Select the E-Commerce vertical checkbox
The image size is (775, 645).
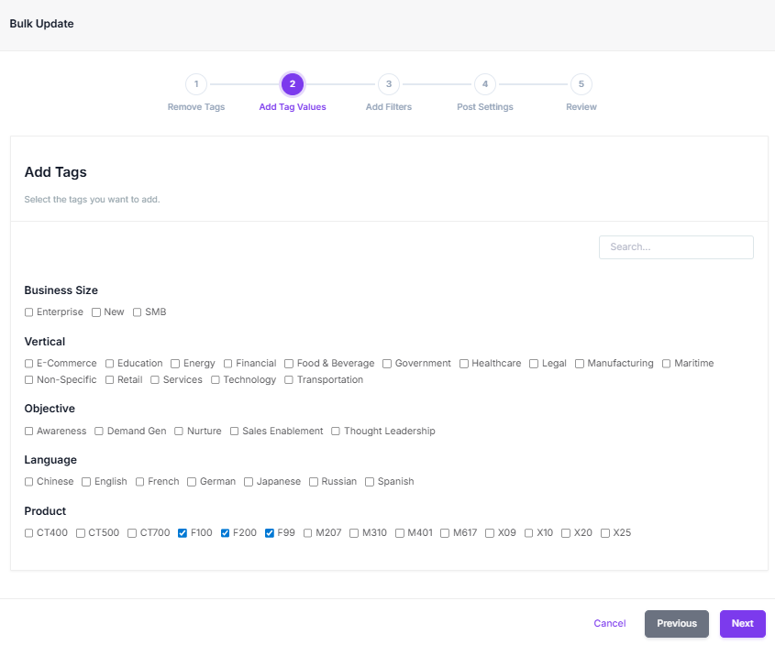tap(28, 364)
